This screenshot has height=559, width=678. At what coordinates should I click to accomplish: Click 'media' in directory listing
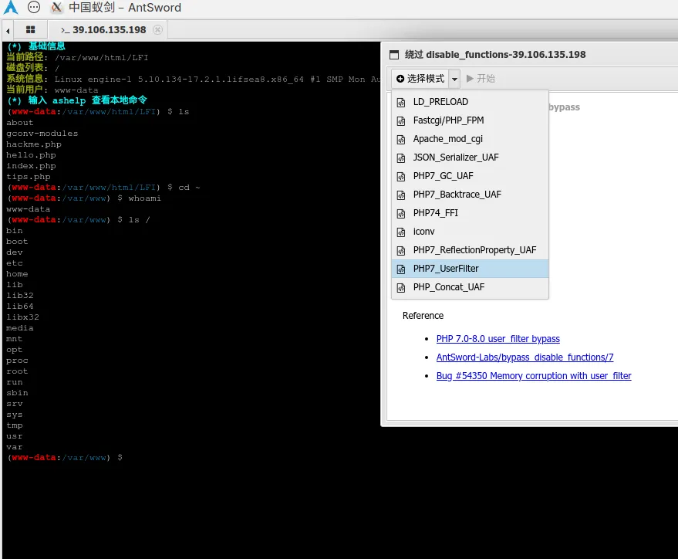[x=20, y=328]
